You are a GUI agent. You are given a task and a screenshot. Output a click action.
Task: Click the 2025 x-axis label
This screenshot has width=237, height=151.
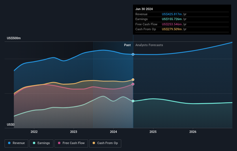pyautogui.click(x=153, y=132)
